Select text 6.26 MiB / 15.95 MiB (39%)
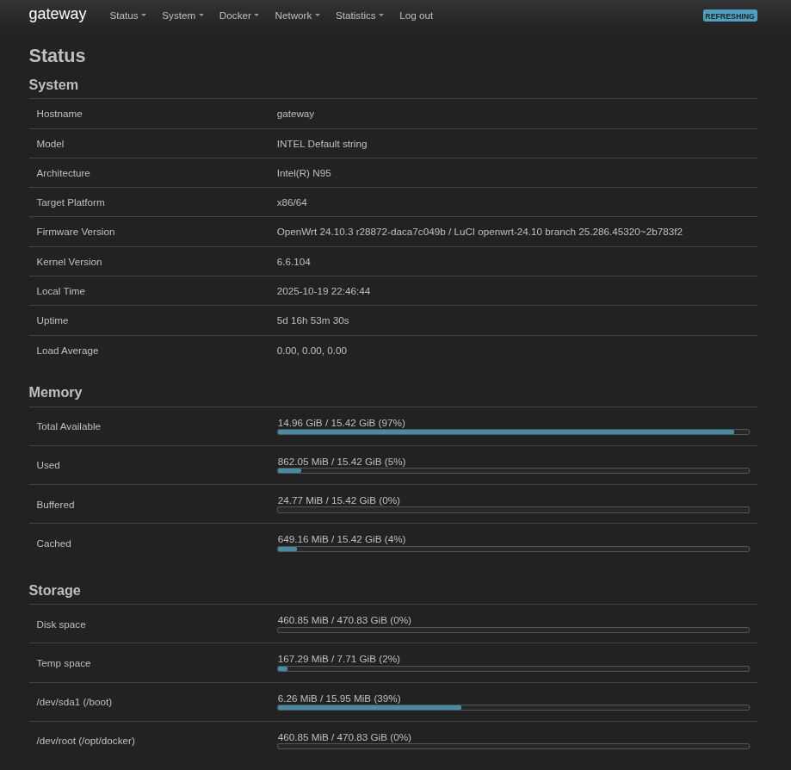Image resolution: width=791 pixels, height=770 pixels. 339,699
